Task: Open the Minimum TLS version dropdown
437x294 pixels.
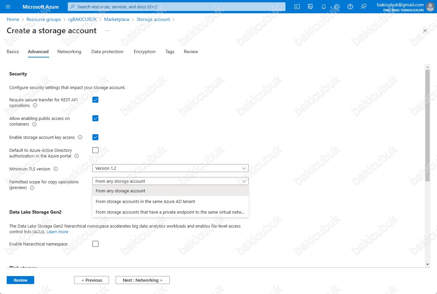Action: point(170,168)
